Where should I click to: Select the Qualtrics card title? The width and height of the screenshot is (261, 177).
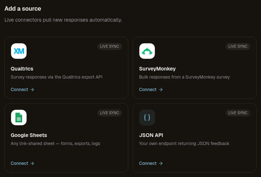click(22, 69)
